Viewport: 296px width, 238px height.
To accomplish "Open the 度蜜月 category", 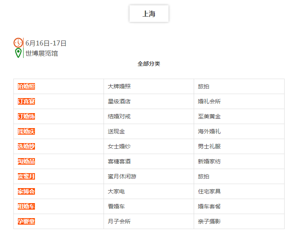I will 26,176.
